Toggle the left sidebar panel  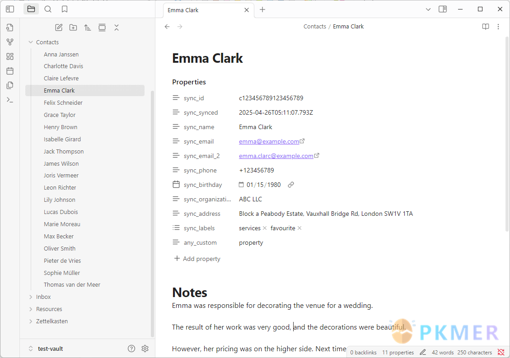[10, 9]
